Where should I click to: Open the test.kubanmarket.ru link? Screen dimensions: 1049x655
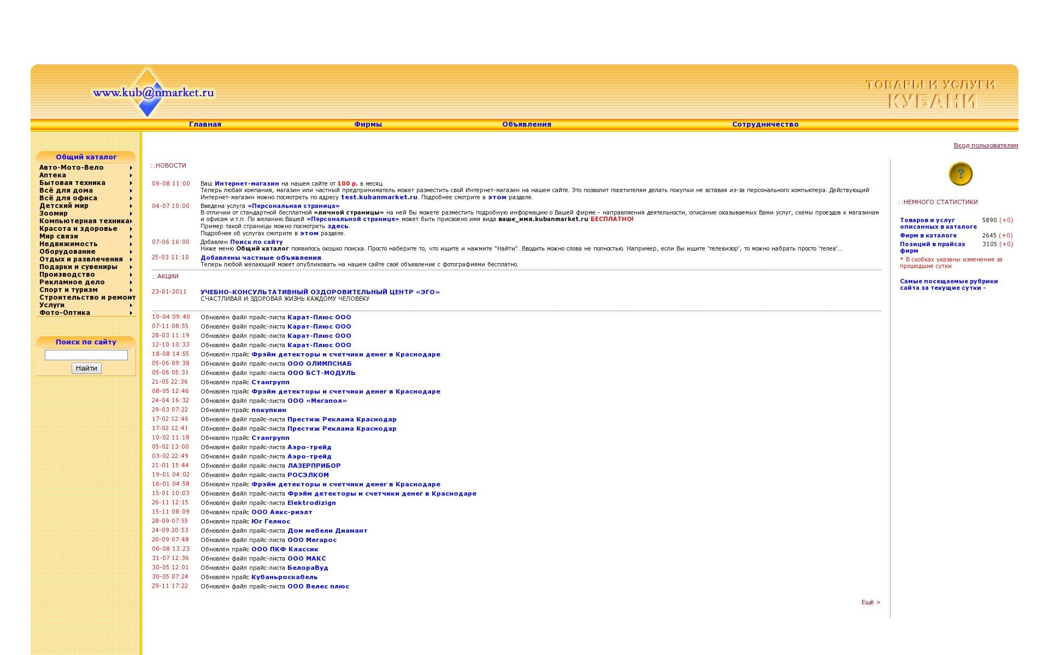tap(379, 198)
